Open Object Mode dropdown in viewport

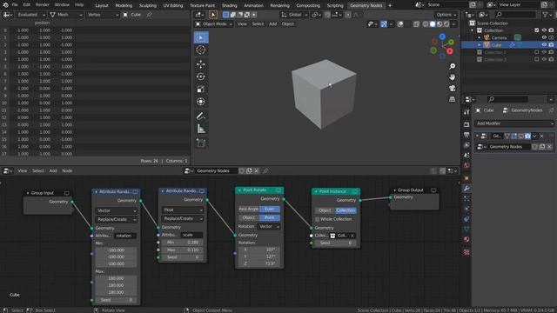[214, 24]
